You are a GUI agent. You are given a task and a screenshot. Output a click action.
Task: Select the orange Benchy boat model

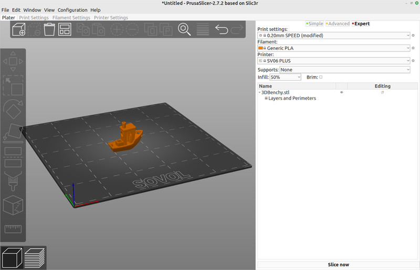(125, 139)
